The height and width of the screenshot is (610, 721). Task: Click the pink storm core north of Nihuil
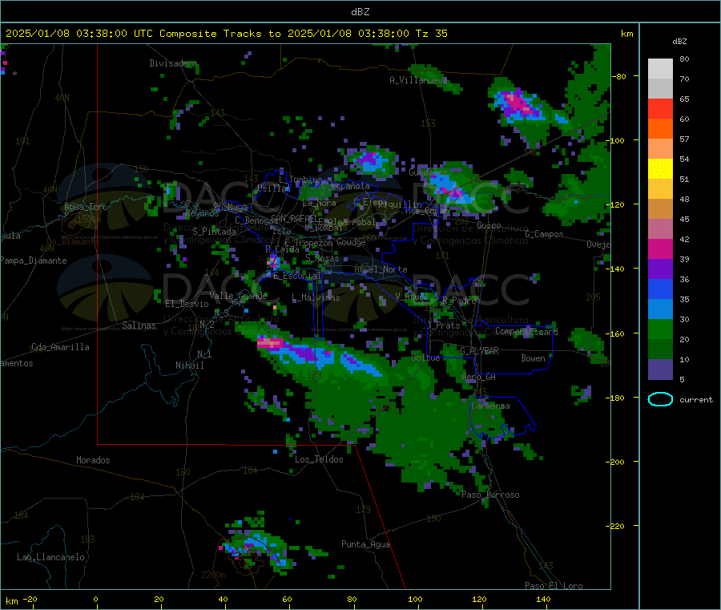click(270, 343)
